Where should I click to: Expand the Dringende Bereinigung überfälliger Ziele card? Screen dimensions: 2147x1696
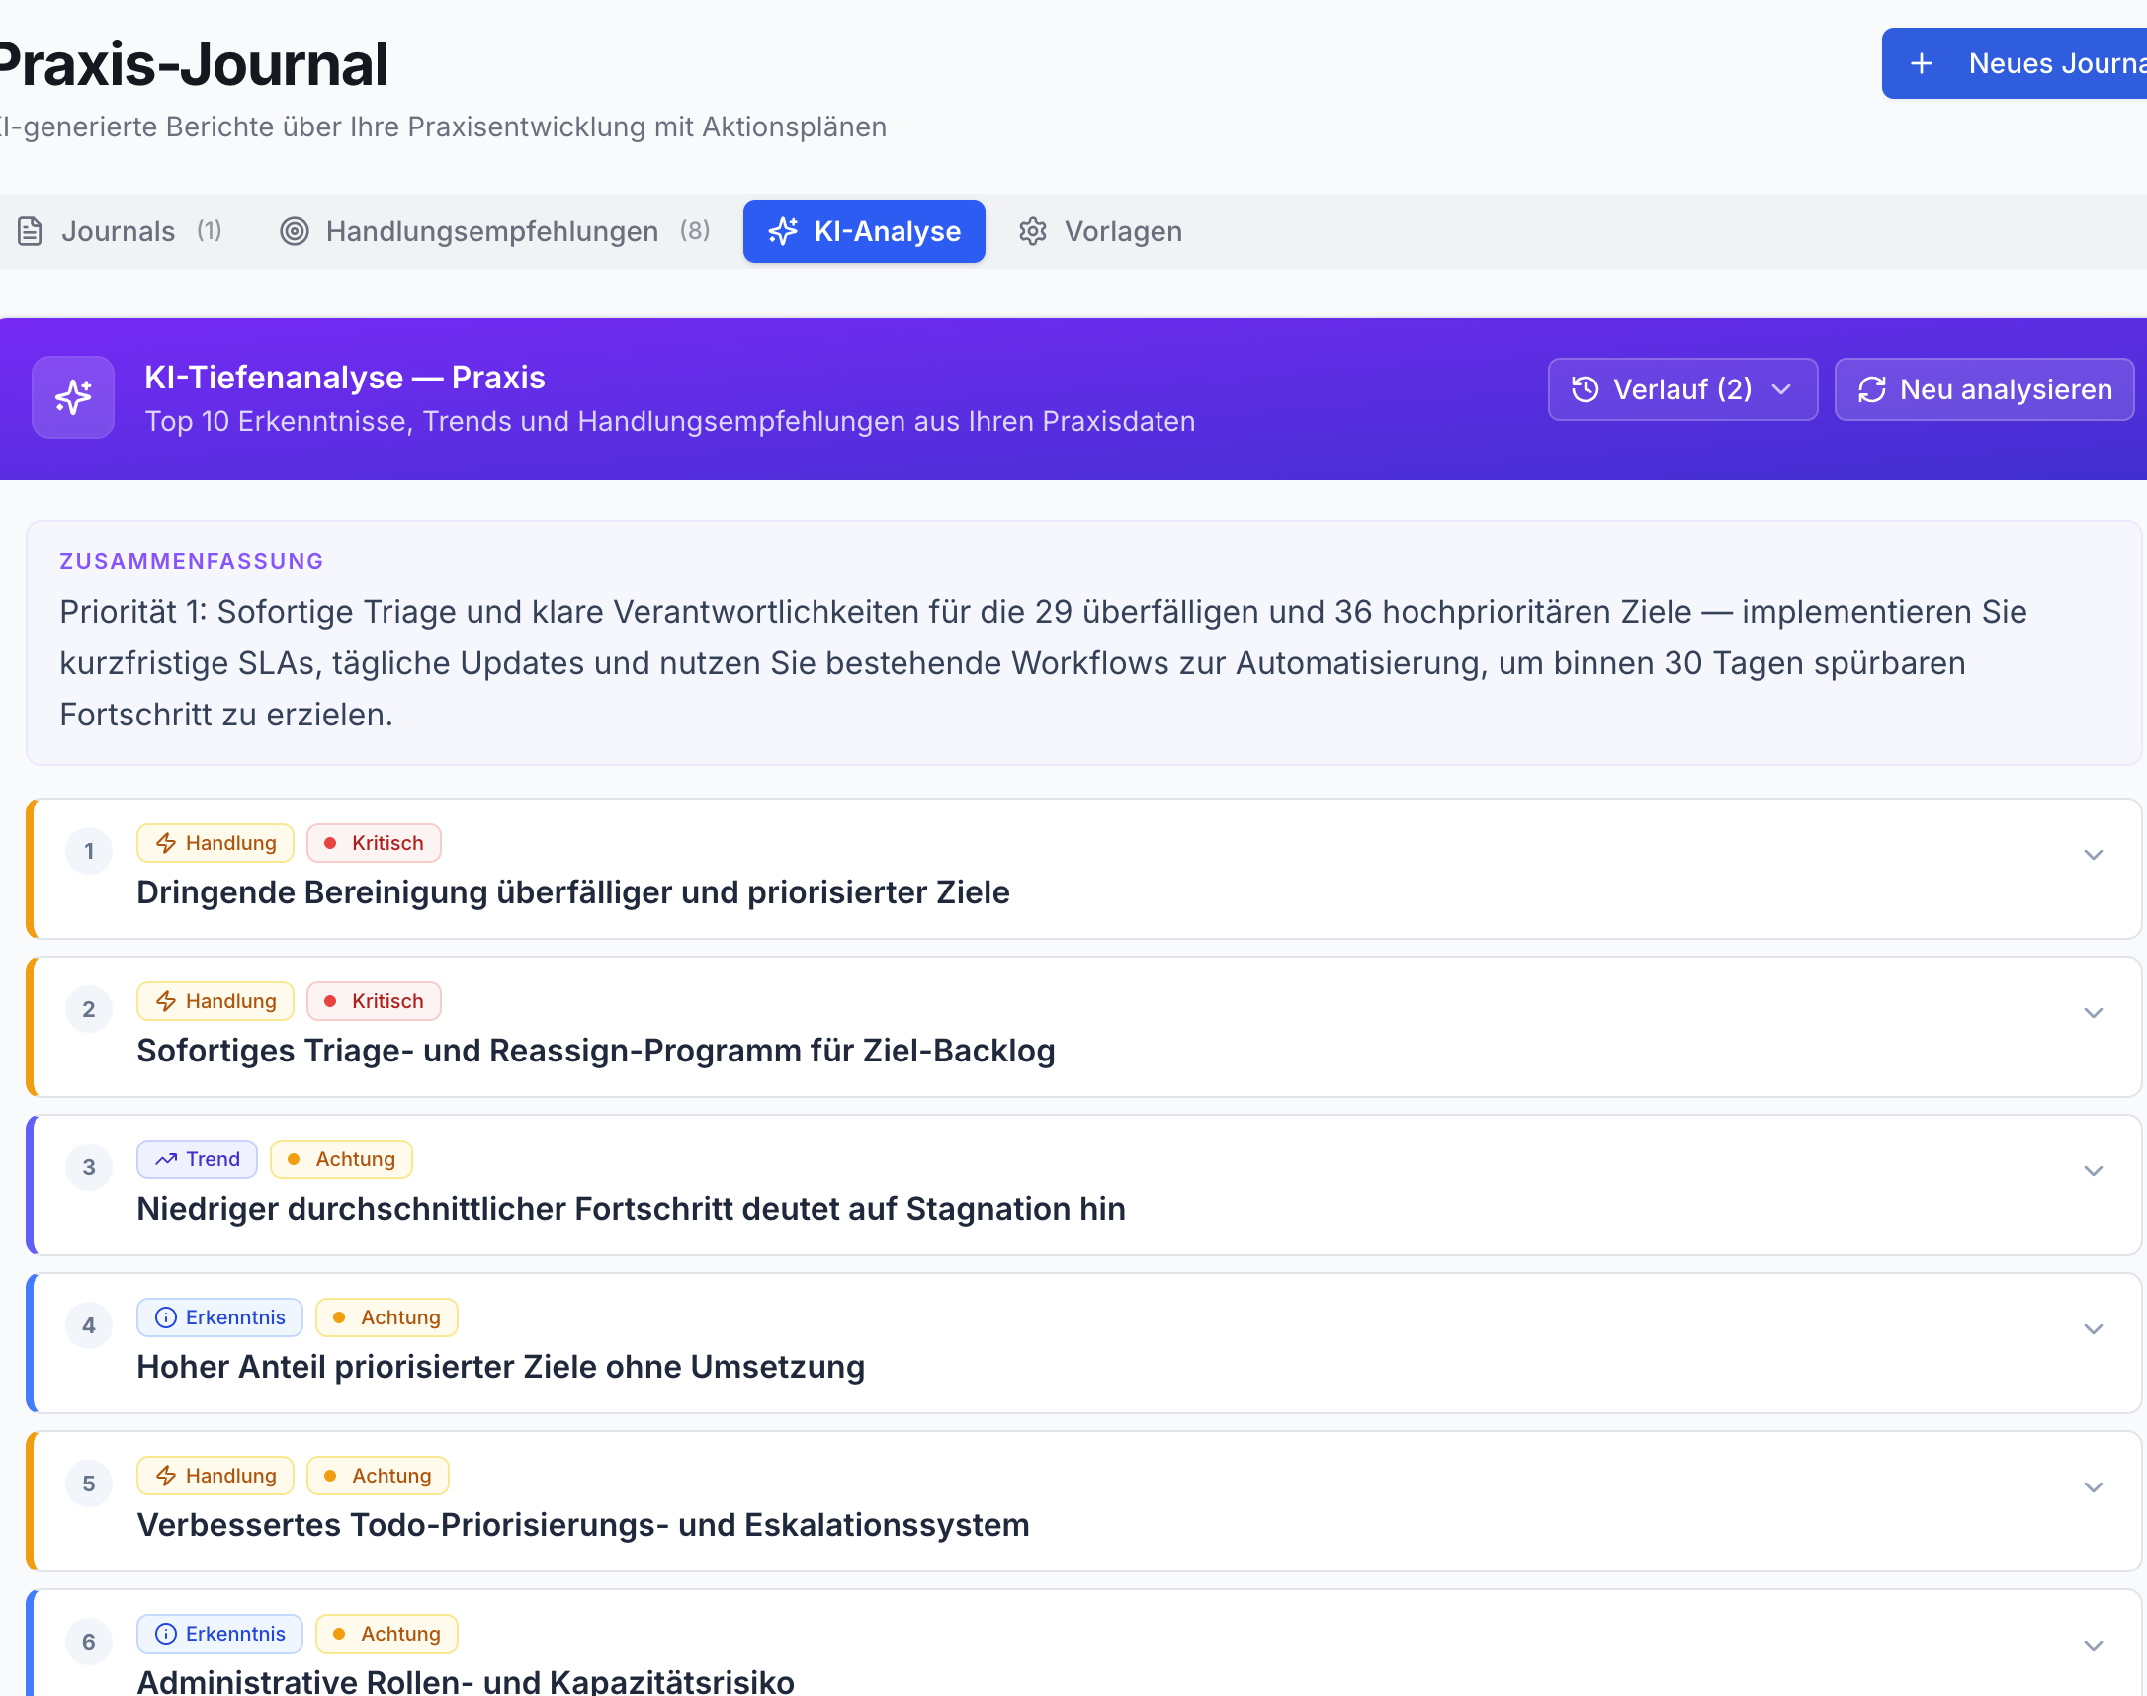click(2094, 855)
